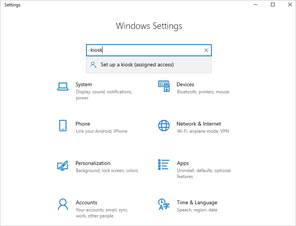
Task: Open the Personalization heading text
Action: coord(93,163)
